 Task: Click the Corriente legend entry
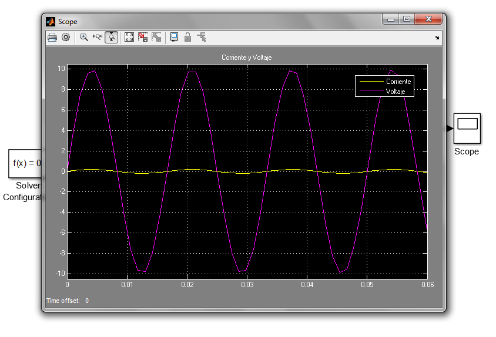(x=385, y=82)
